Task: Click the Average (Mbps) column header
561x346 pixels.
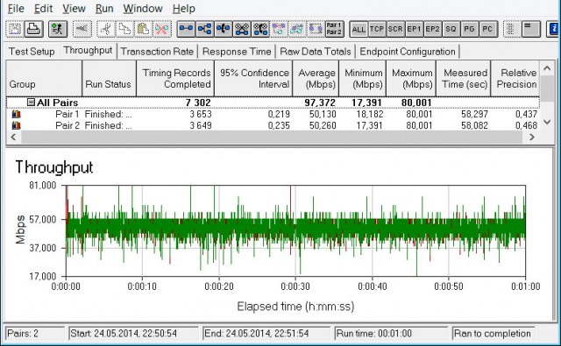Action: pyautogui.click(x=316, y=78)
